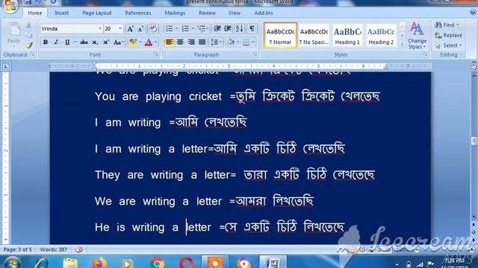478x268 pixels.
Task: Apply the red font color
Action: coord(149,42)
